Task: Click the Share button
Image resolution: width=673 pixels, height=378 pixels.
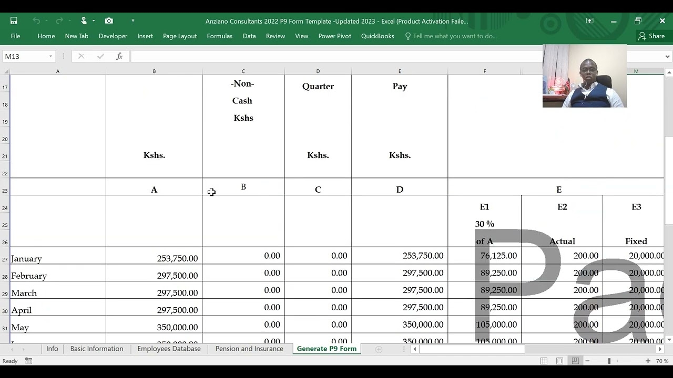Action: tap(651, 36)
